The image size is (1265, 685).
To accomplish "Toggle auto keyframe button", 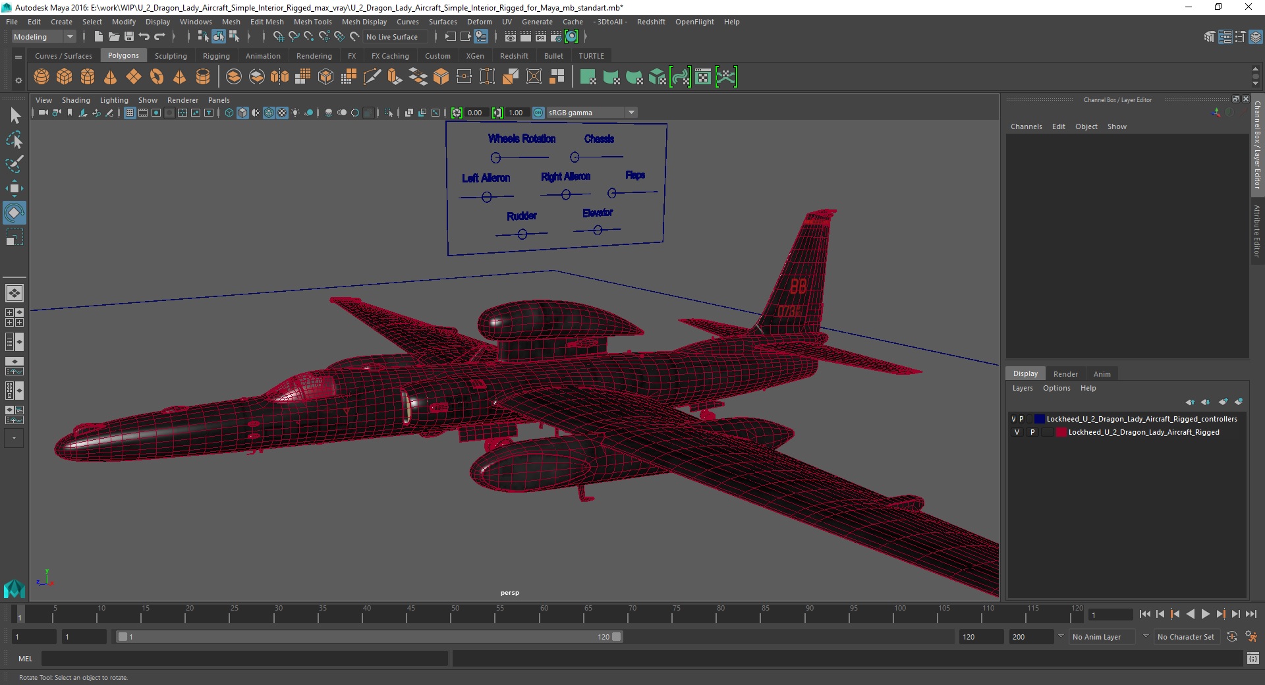I will (x=1231, y=637).
